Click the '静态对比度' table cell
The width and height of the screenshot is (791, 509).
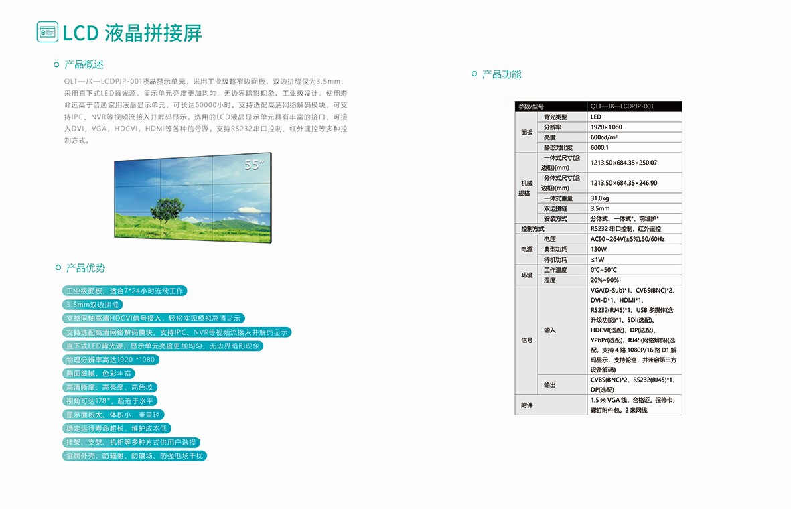pyautogui.click(x=563, y=147)
